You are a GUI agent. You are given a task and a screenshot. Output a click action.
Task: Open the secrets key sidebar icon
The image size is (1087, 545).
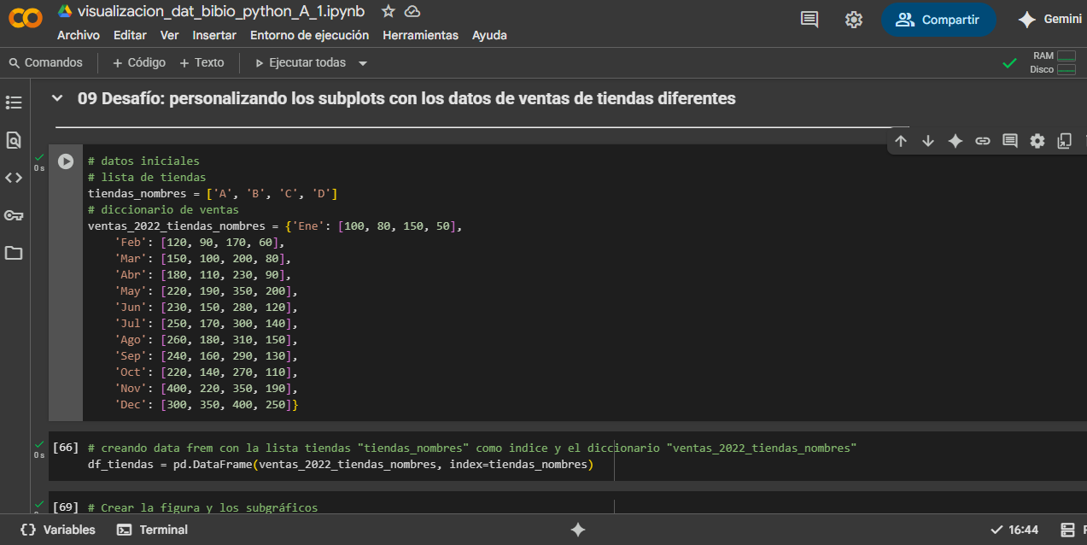(14, 215)
